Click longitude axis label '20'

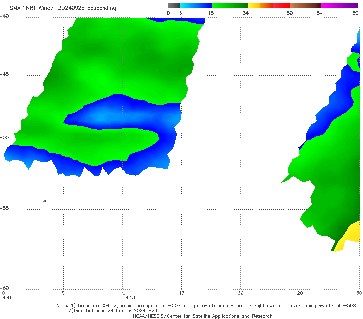click(240, 293)
